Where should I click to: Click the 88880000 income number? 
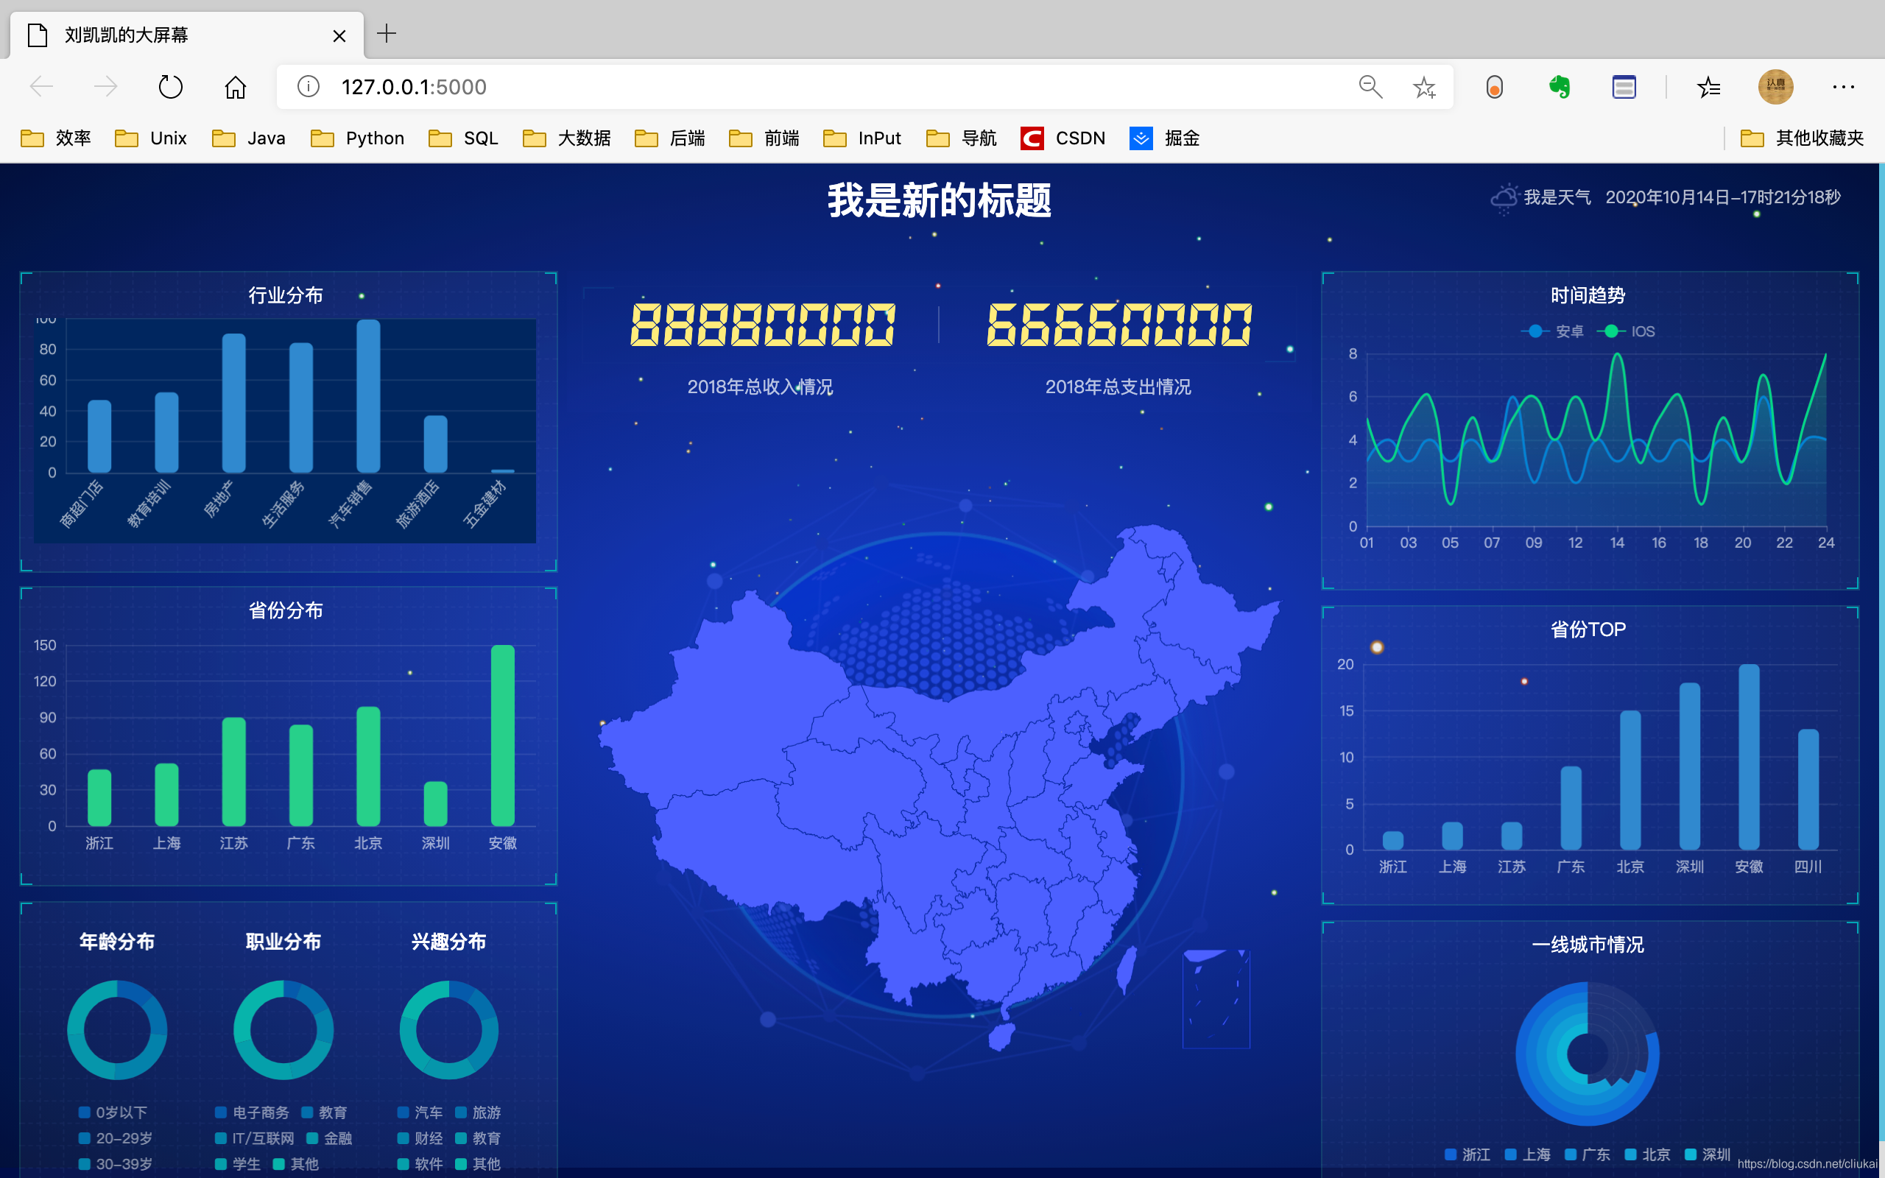tap(763, 325)
